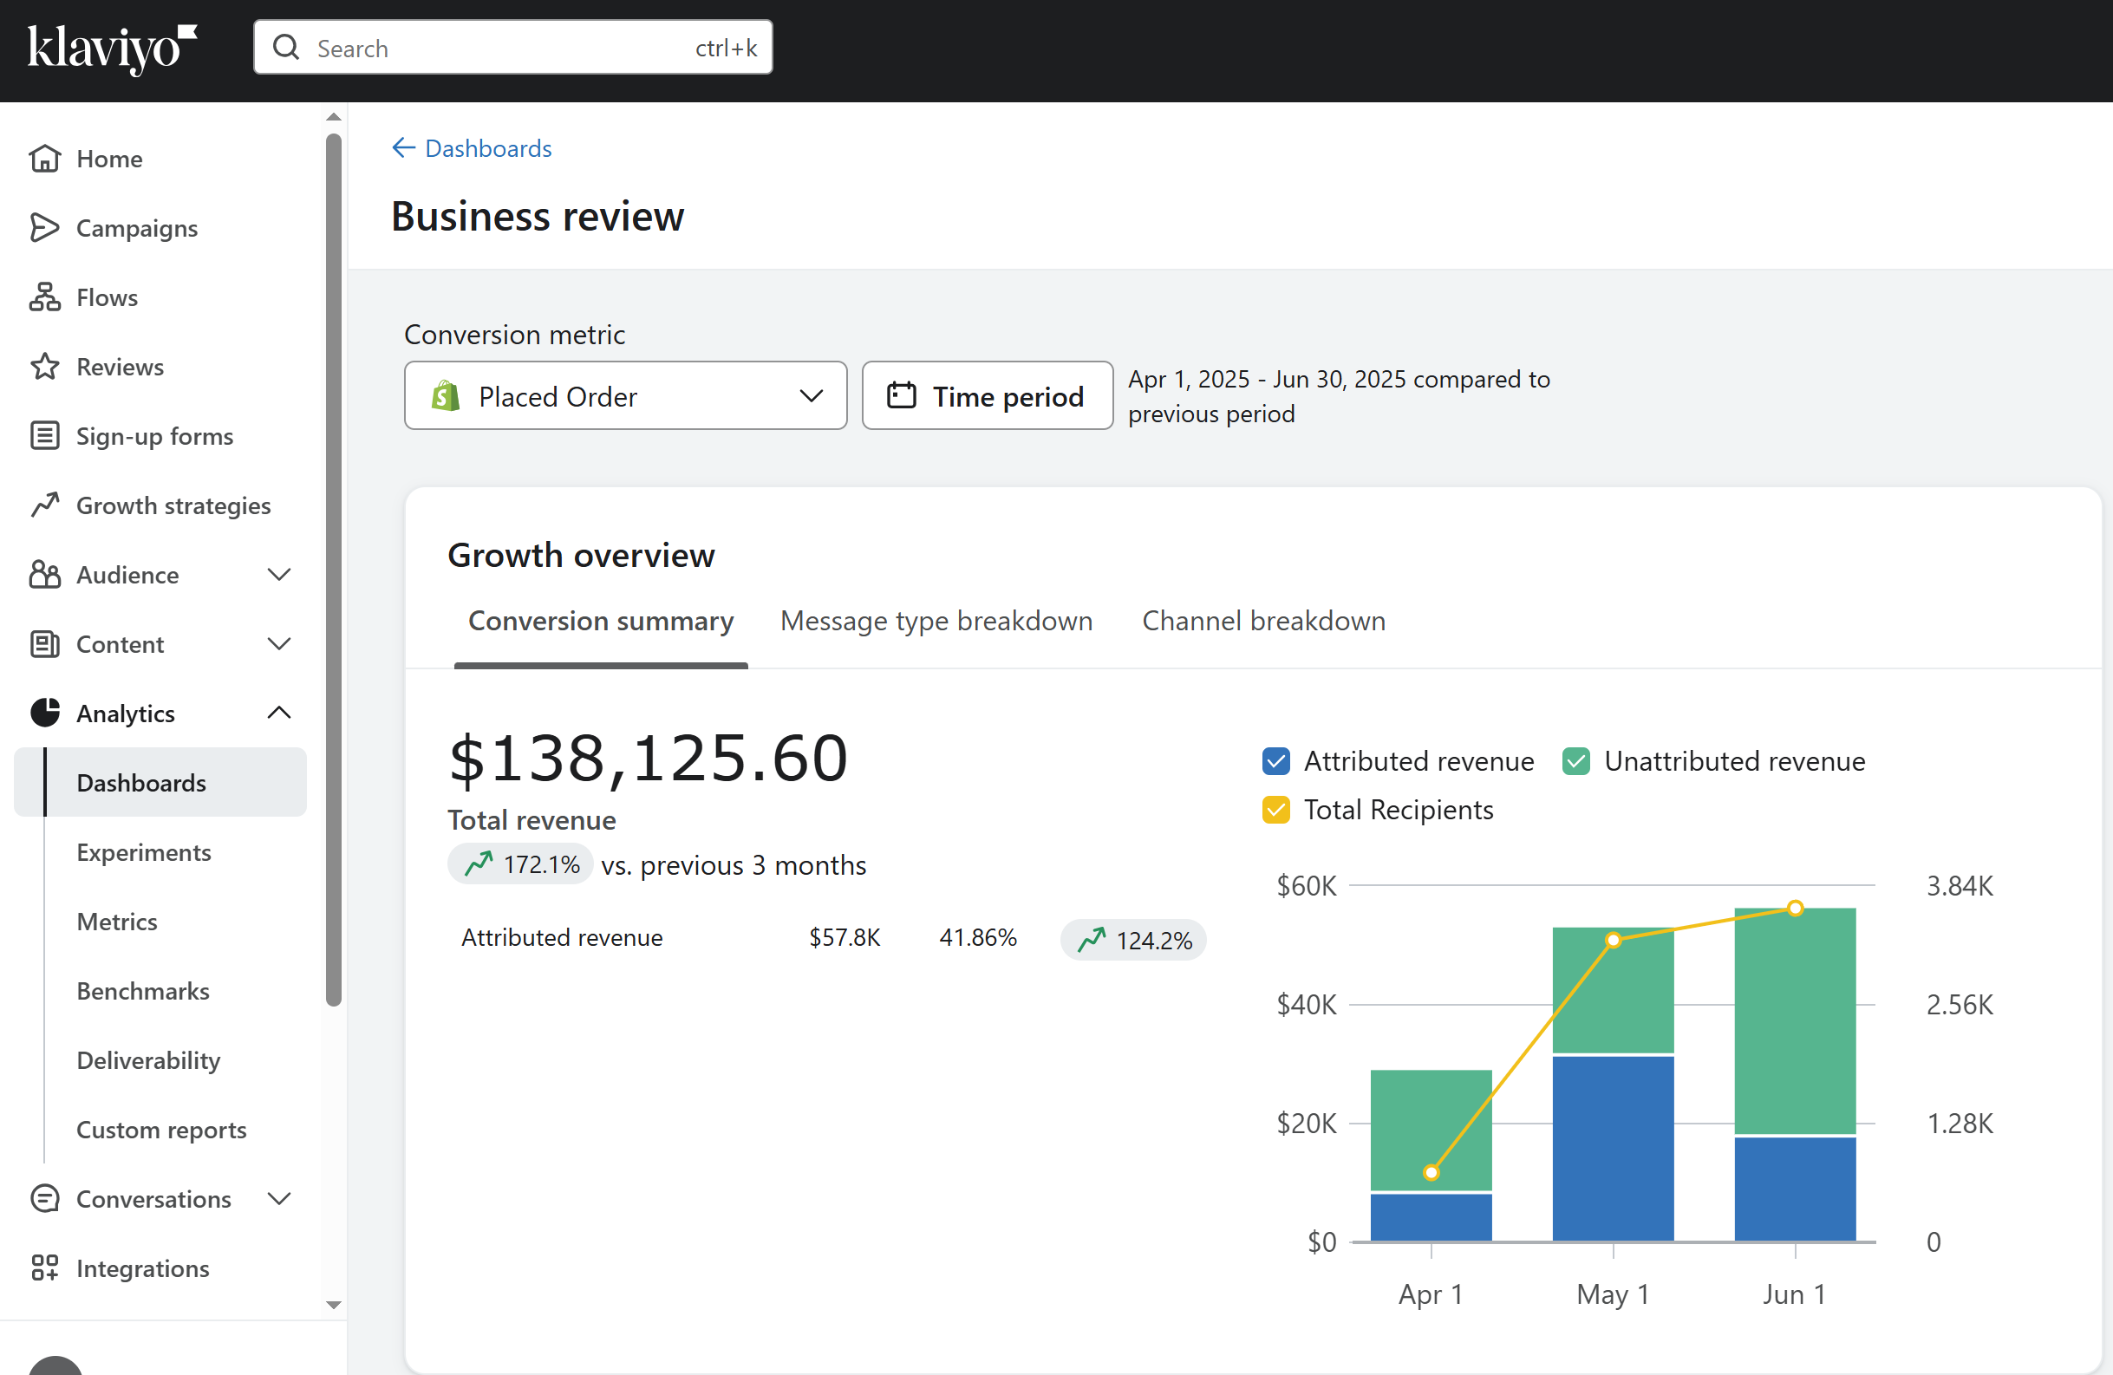Click the Reviews star icon
This screenshot has width=2113, height=1375.
(44, 367)
